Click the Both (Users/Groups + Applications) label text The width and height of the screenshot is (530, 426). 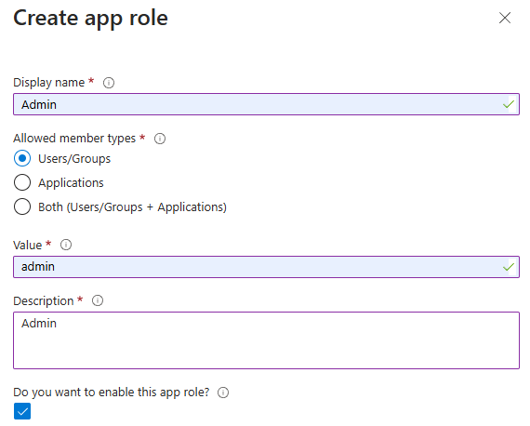[132, 206]
